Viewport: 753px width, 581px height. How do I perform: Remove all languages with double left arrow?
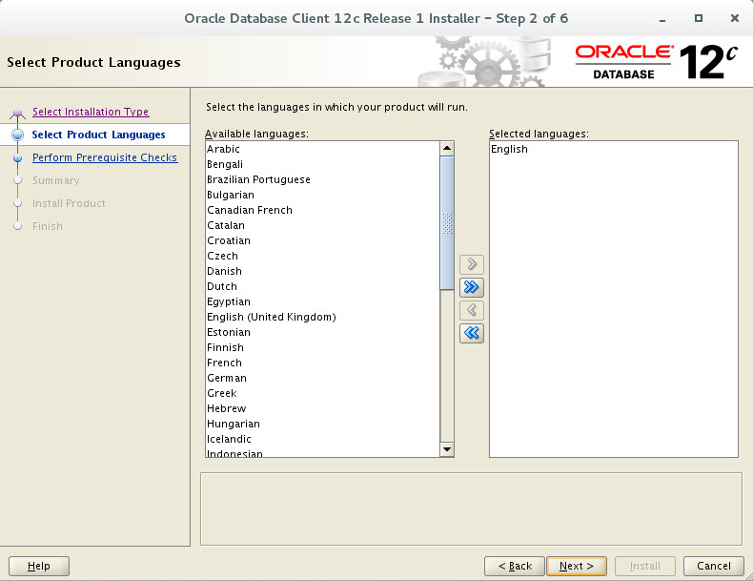(472, 333)
